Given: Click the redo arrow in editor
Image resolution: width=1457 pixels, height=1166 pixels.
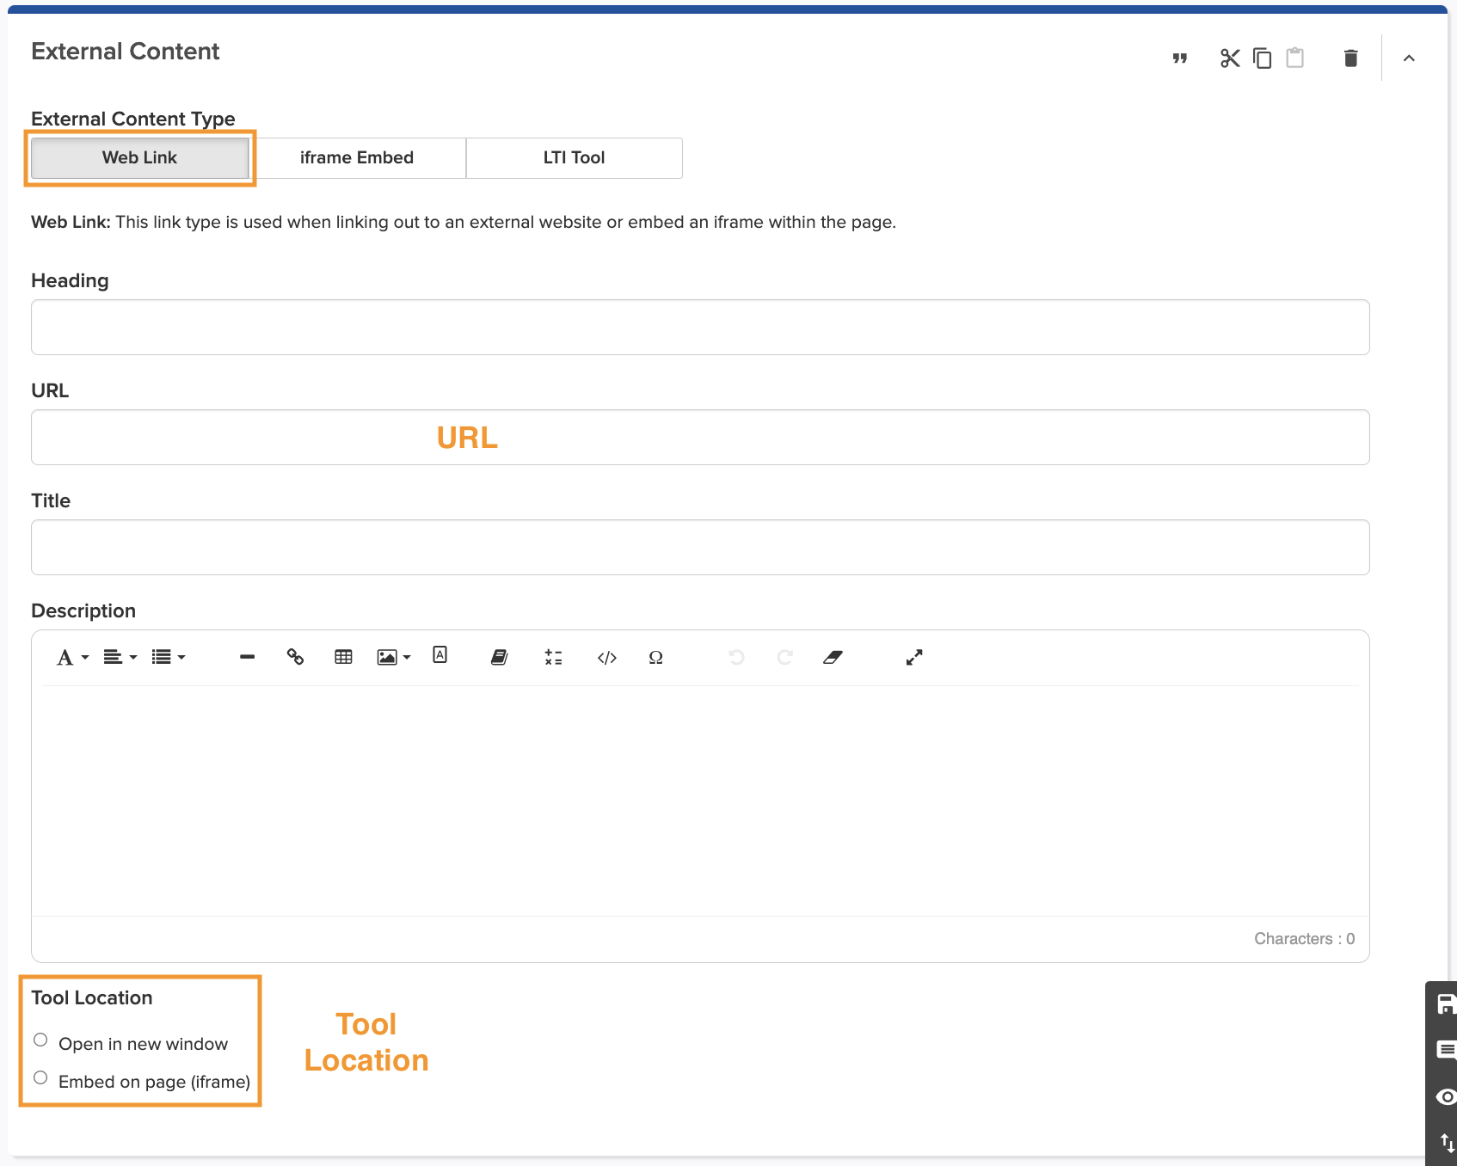Looking at the screenshot, I should coord(784,658).
